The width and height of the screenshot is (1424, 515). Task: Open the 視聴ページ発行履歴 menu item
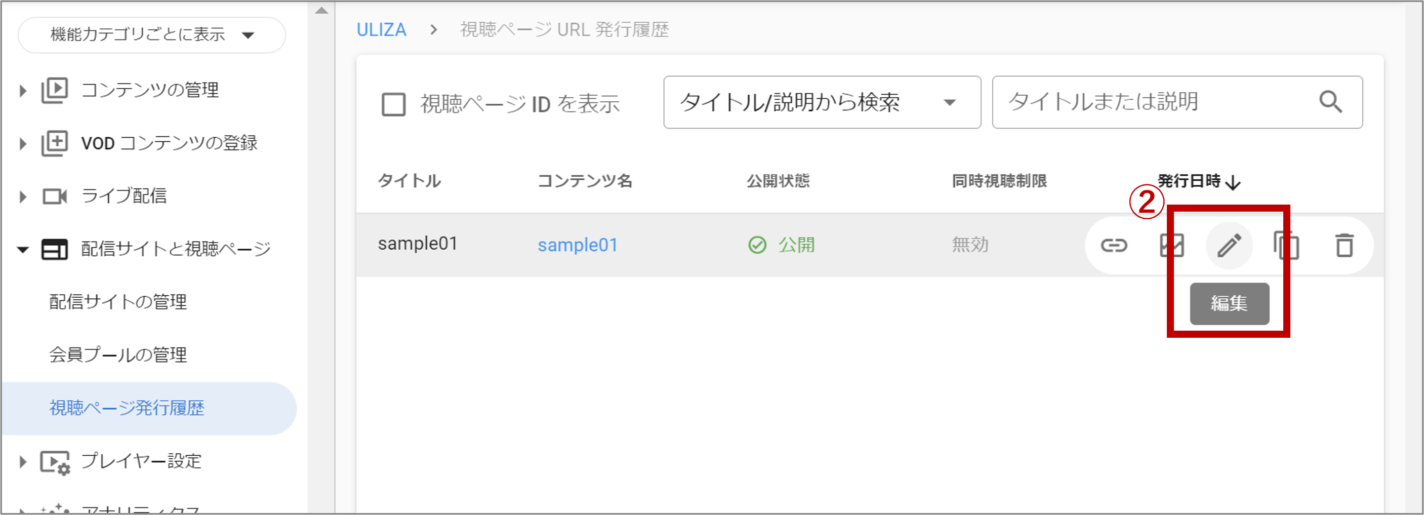127,408
